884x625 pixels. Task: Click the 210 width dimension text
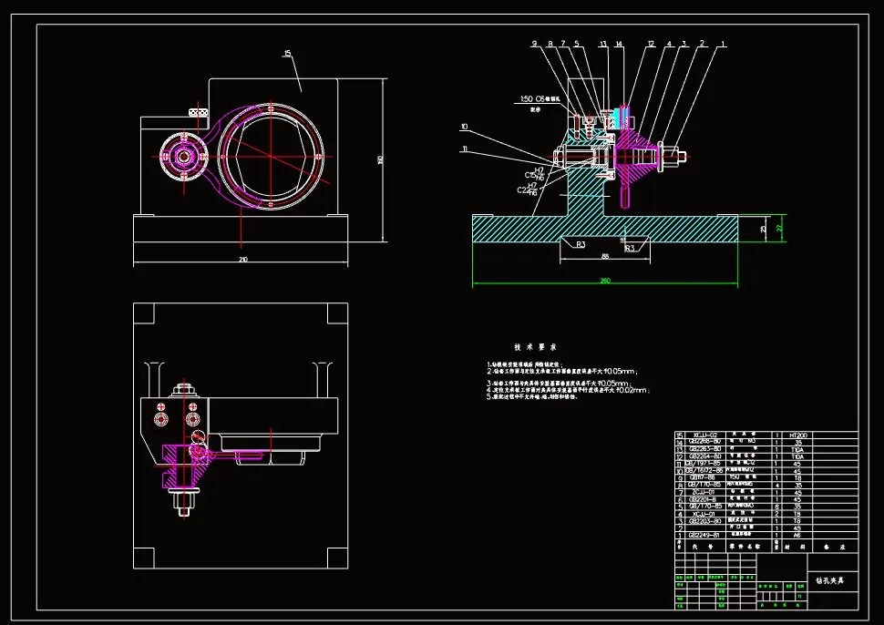(243, 260)
